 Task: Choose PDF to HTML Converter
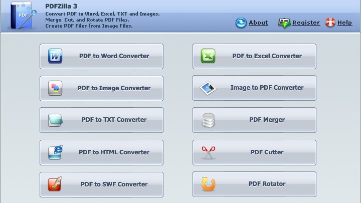click(101, 152)
